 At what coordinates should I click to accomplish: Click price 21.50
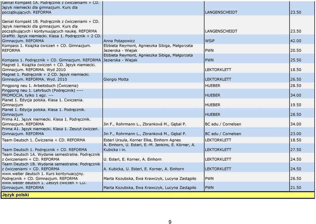coord(296,188)
